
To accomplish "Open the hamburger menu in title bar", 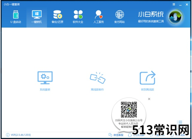I will [174, 4].
